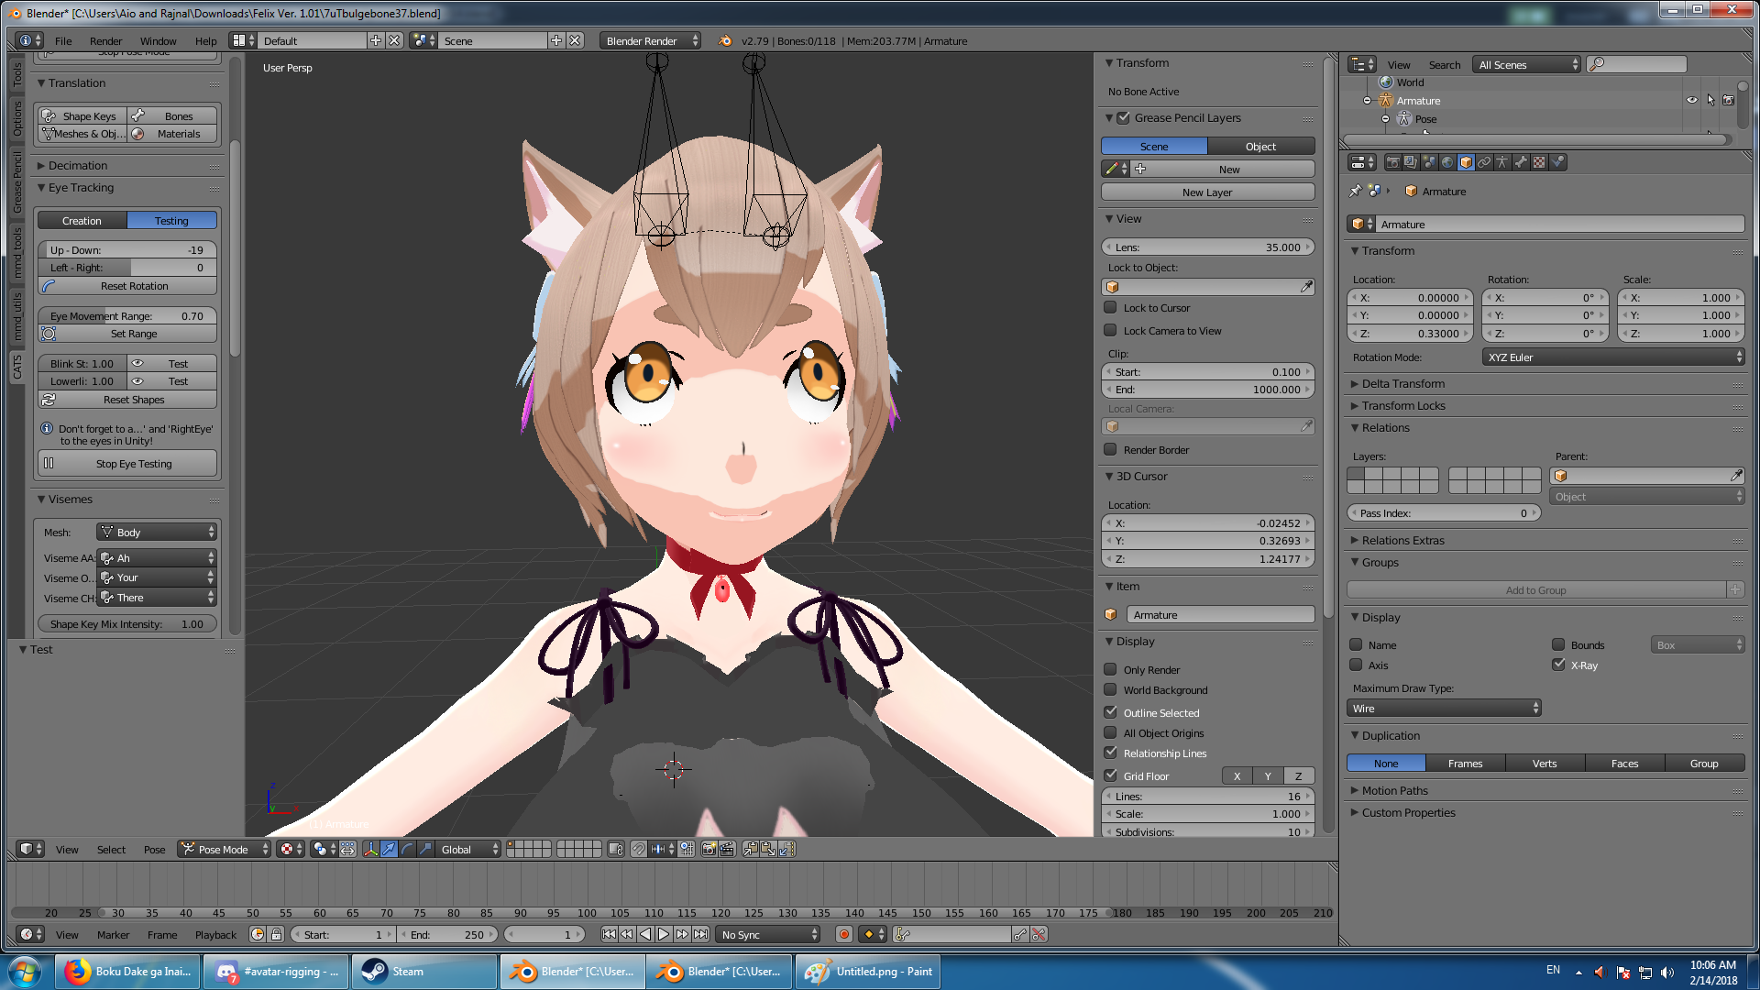Open the Armature data properties tab icon
This screenshot has width=1760, height=990.
coord(1502,162)
